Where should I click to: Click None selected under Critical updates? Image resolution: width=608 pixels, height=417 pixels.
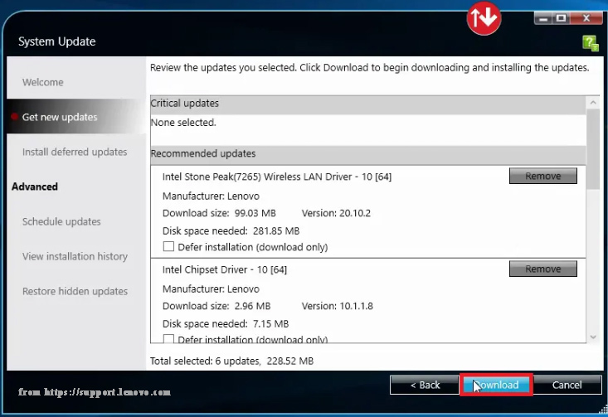pyautogui.click(x=183, y=123)
